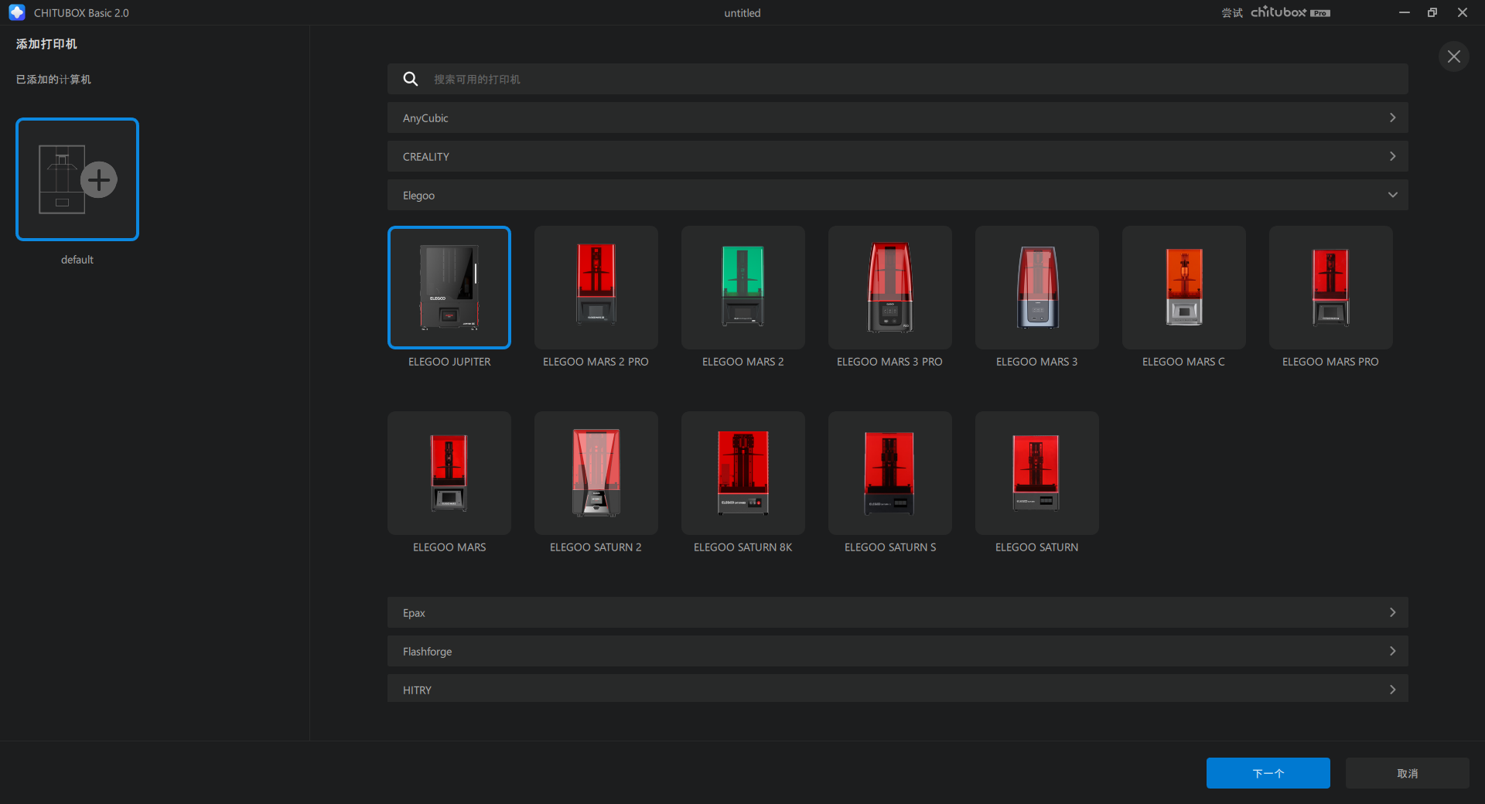The height and width of the screenshot is (804, 1485).
Task: Expand the Epax brand section
Action: point(898,612)
